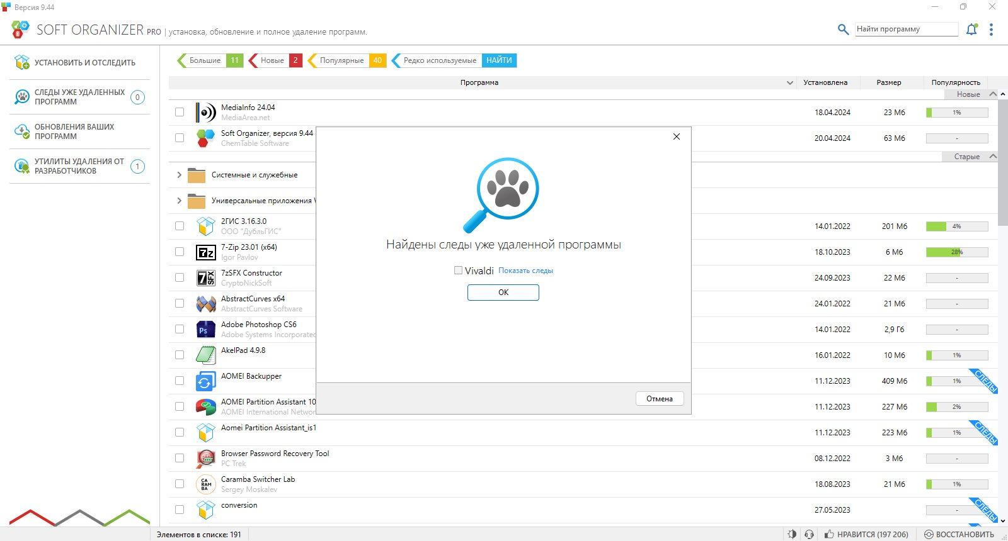Check the Caramba Switcher Lab checkbox

(x=180, y=484)
